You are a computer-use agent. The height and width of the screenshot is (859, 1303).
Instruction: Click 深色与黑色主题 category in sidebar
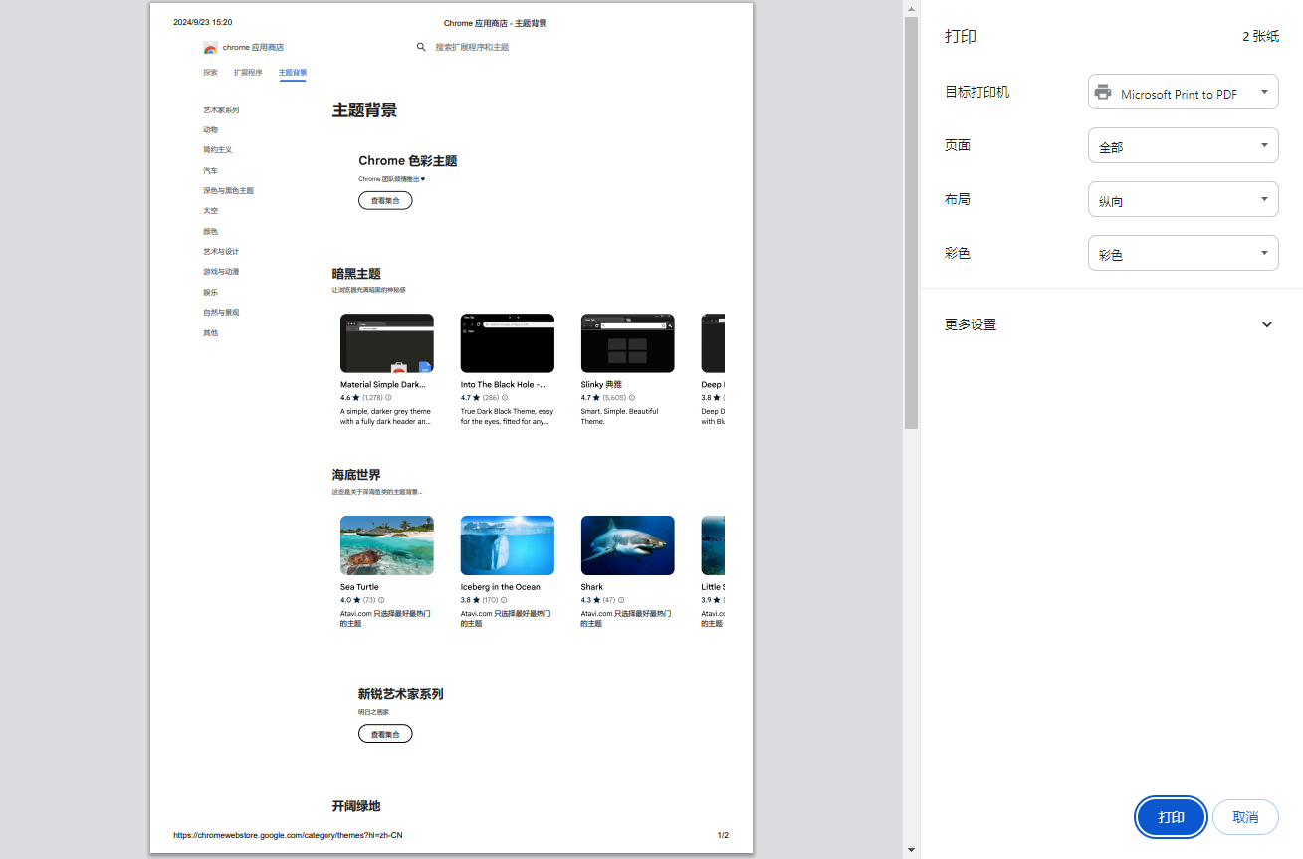[x=228, y=191]
